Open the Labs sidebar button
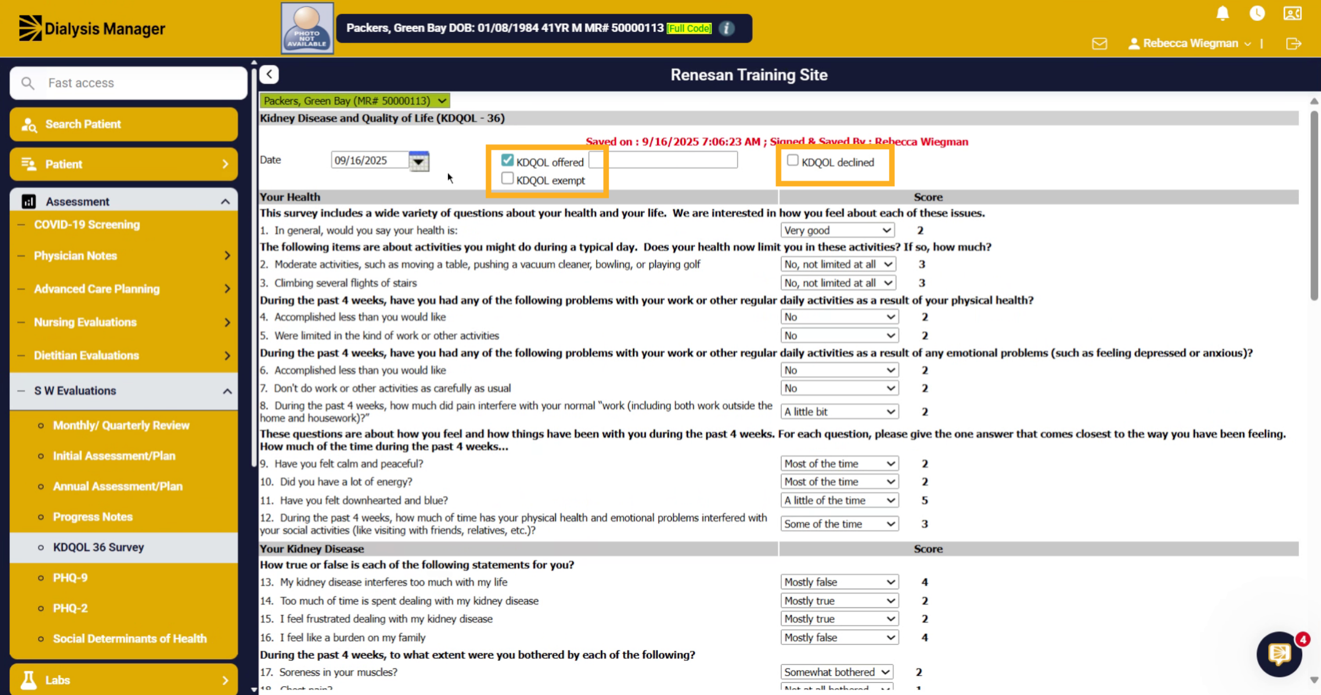Image resolution: width=1321 pixels, height=695 pixels. click(x=124, y=680)
